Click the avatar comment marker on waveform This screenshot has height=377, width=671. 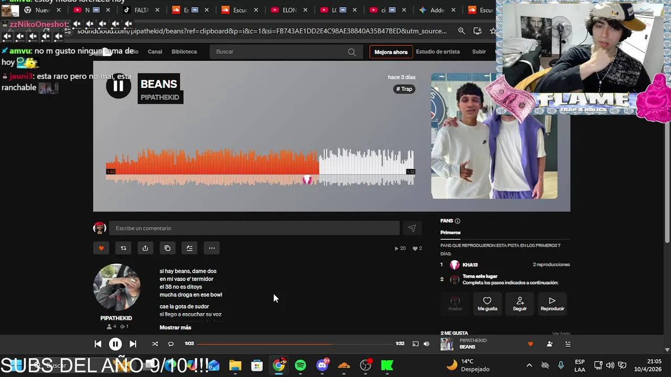tap(307, 180)
